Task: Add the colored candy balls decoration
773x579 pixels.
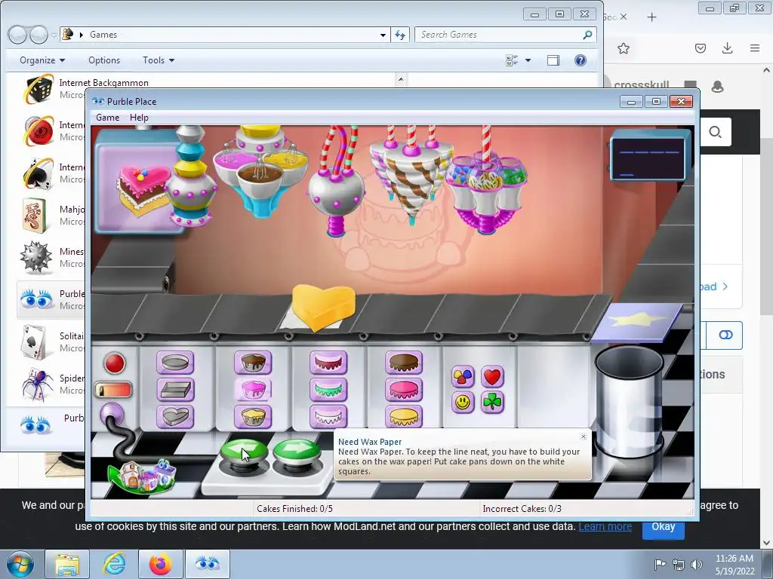Action: (x=463, y=377)
